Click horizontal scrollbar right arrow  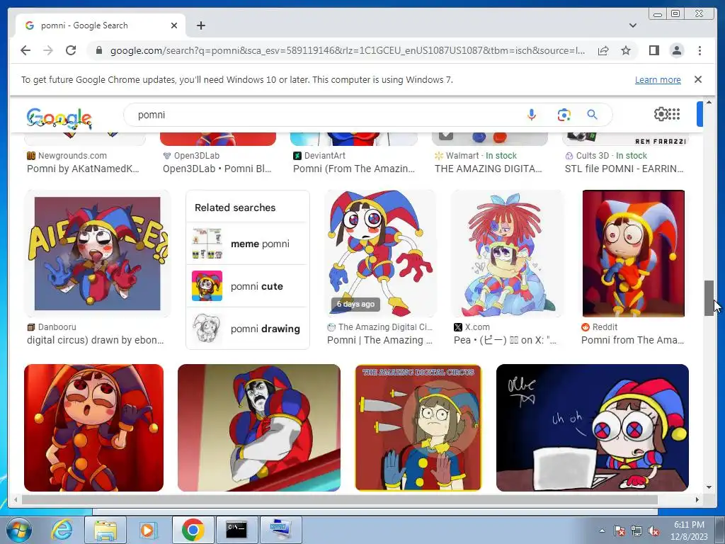[697, 499]
